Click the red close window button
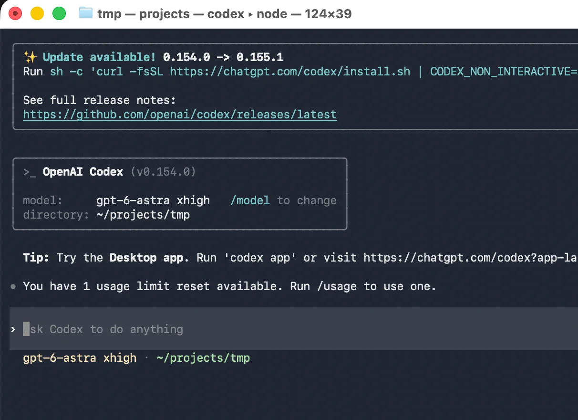The height and width of the screenshot is (420, 578). [x=15, y=14]
